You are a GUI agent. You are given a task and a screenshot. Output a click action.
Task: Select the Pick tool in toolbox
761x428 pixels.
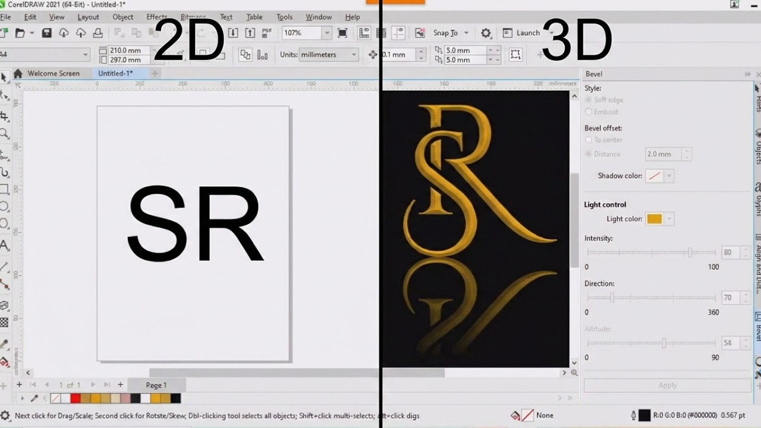[4, 77]
